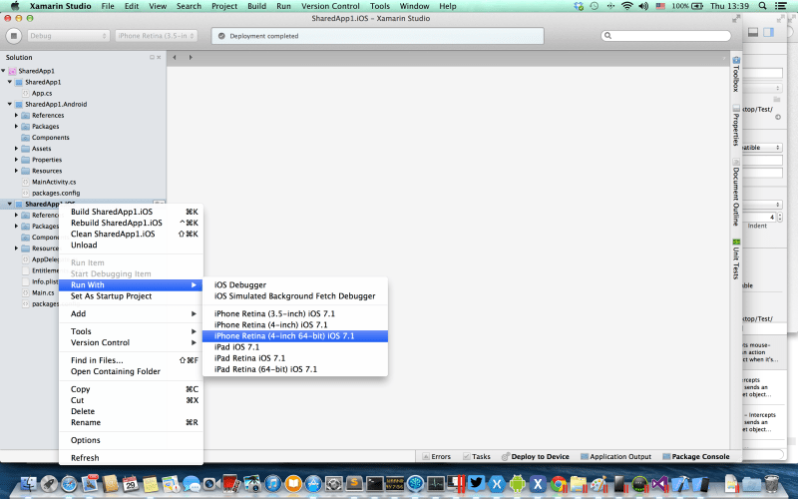Open the Deploy to Device pad
798x499 pixels.
pos(536,457)
